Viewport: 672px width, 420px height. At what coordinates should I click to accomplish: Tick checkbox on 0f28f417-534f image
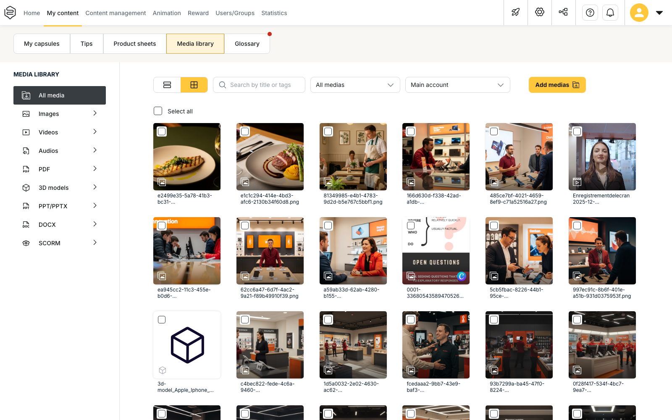click(577, 320)
